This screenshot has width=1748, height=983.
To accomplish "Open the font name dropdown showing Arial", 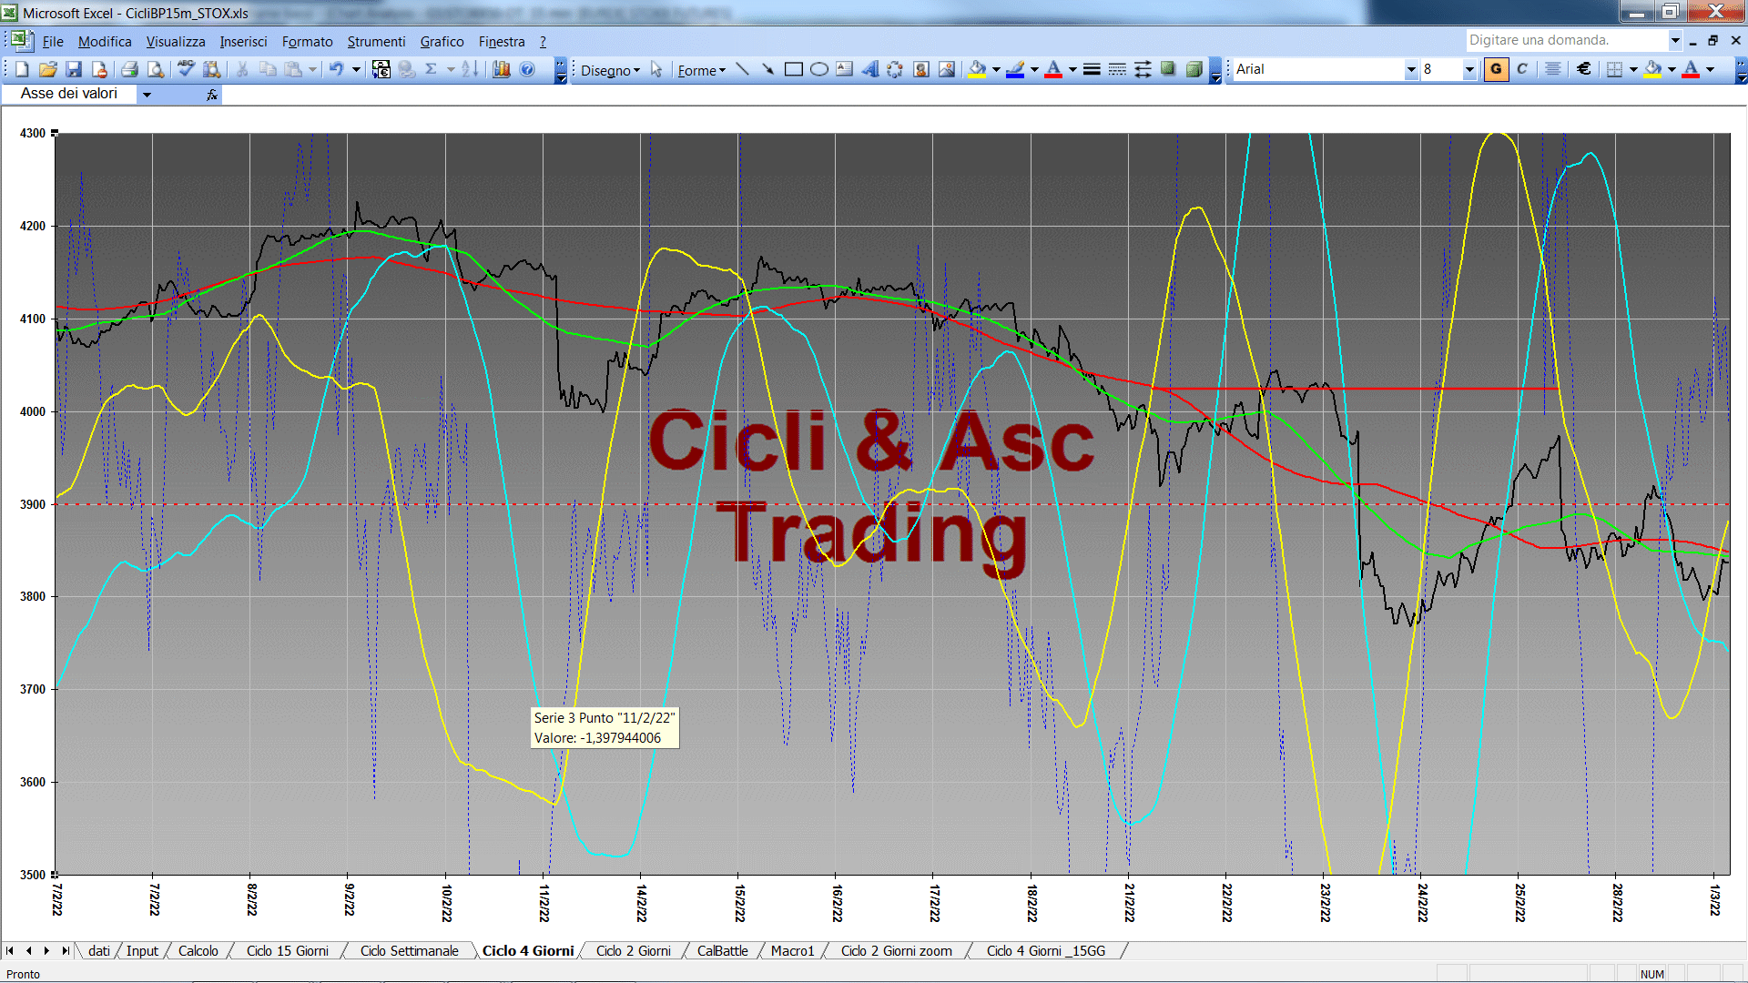I will 1411,69.
